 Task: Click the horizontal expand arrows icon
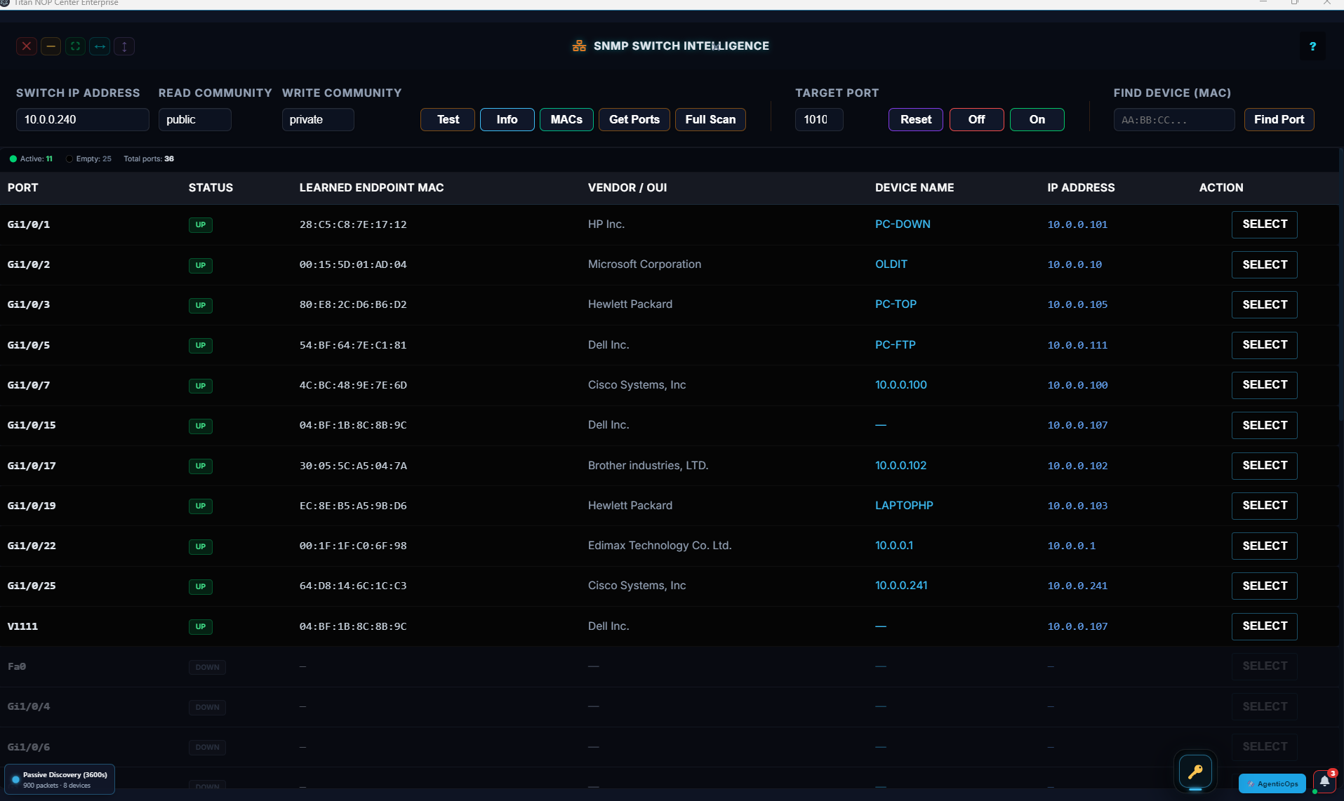(100, 46)
